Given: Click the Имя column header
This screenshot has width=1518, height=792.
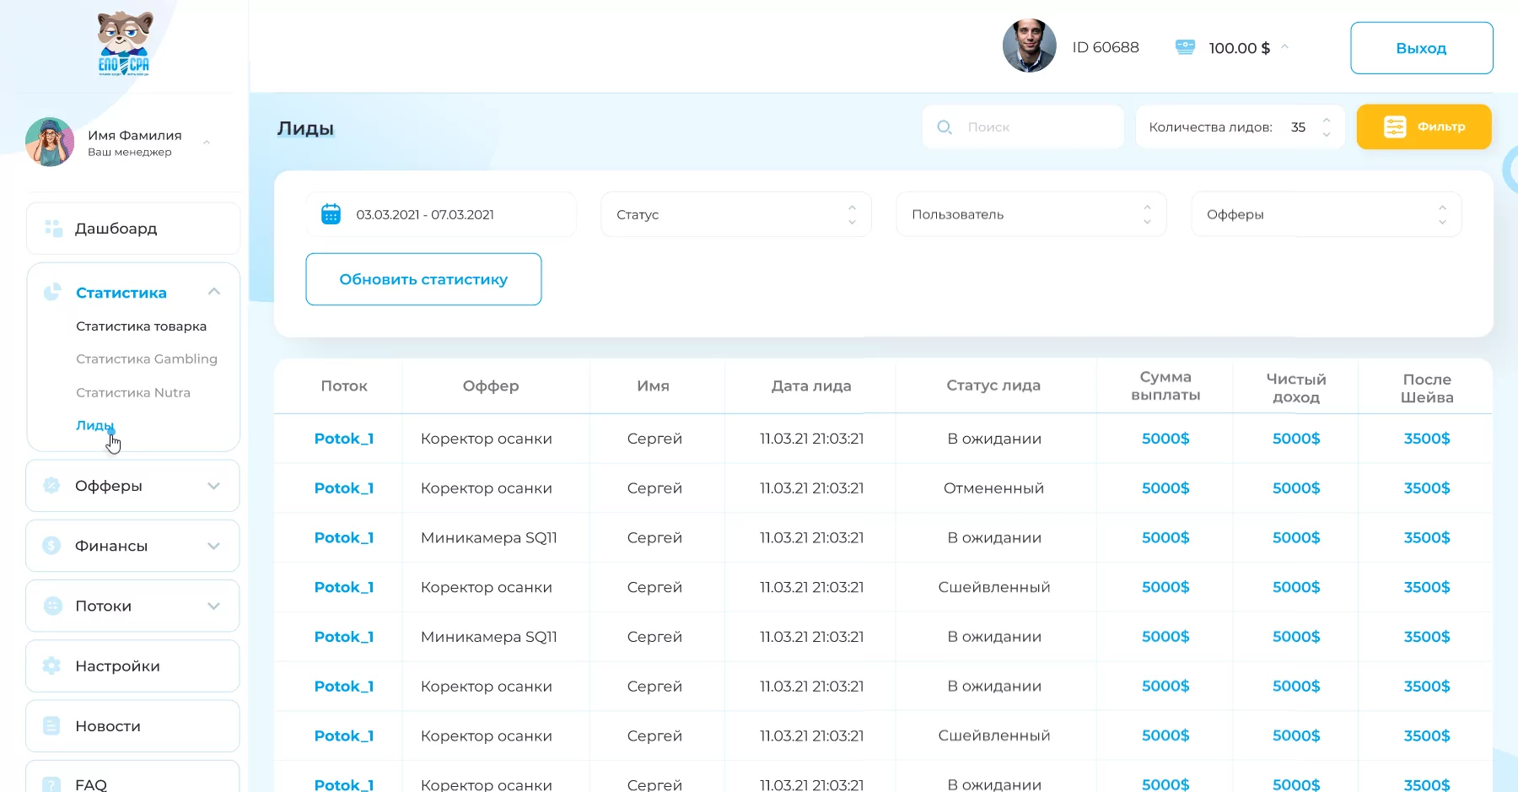Looking at the screenshot, I should [654, 385].
